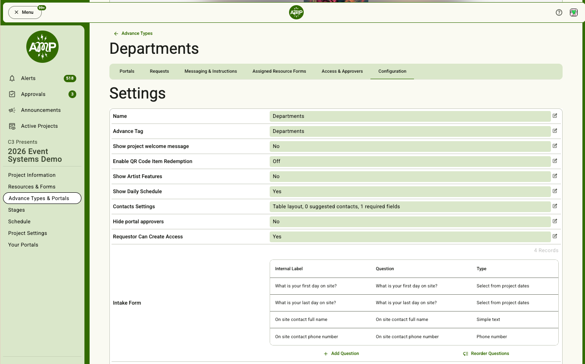Click the Announcements megaphone icon
Image resolution: width=585 pixels, height=364 pixels.
coord(12,110)
